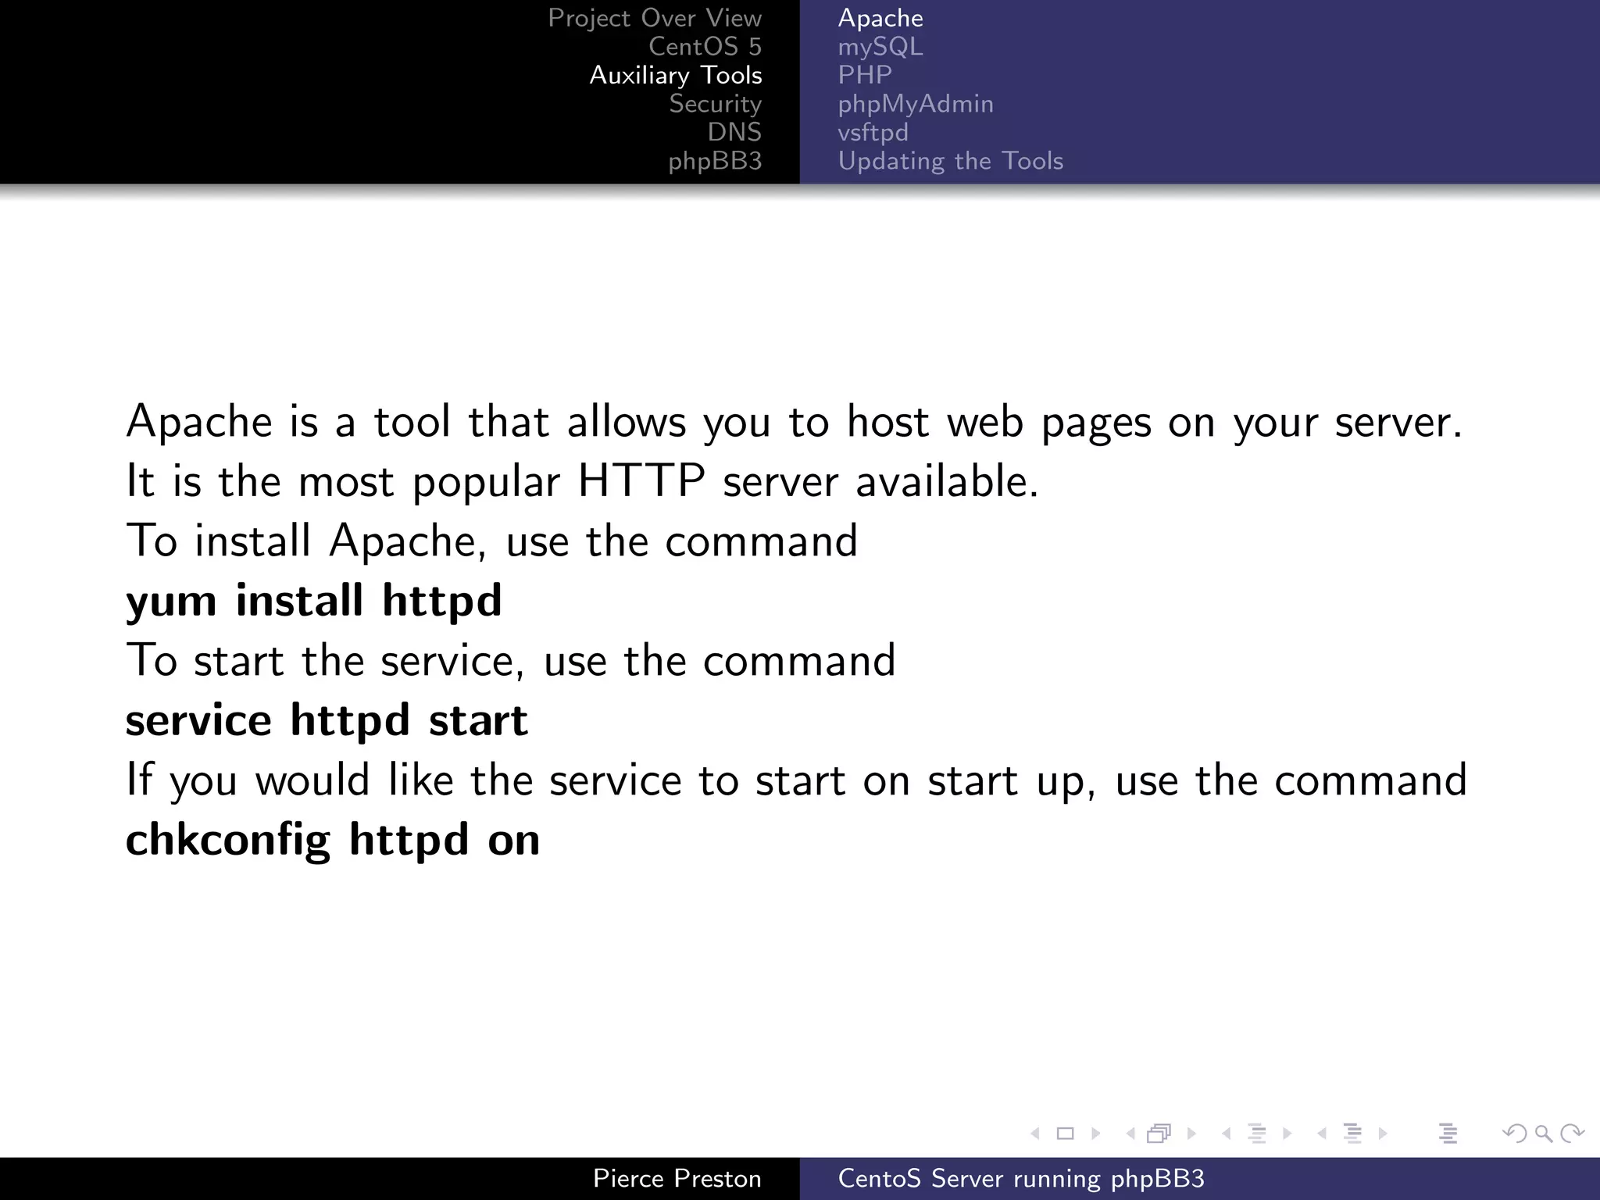Jump to the PHP subsection
Viewport: 1600px width, 1200px height.
(865, 75)
